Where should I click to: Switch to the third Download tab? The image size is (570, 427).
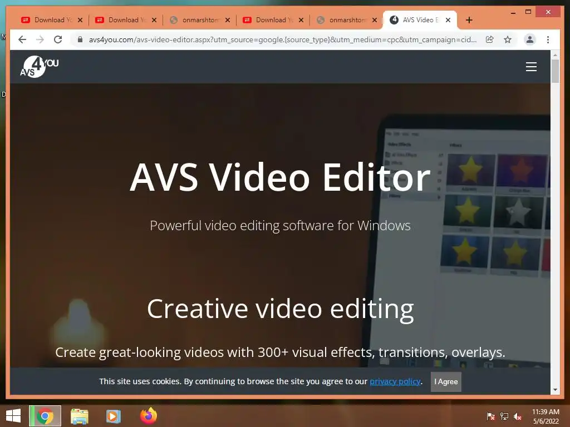(x=273, y=20)
